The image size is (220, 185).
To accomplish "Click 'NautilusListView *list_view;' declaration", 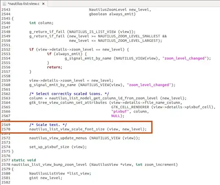I will pyautogui.click(x=60, y=174).
